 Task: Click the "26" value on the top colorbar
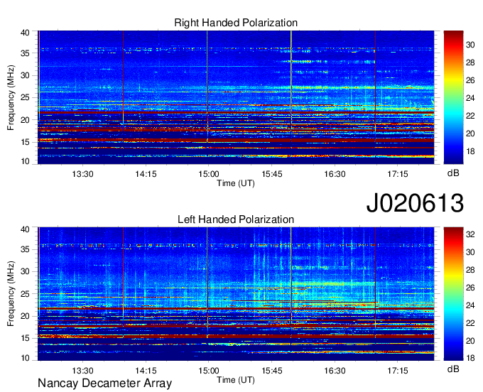pos(470,80)
